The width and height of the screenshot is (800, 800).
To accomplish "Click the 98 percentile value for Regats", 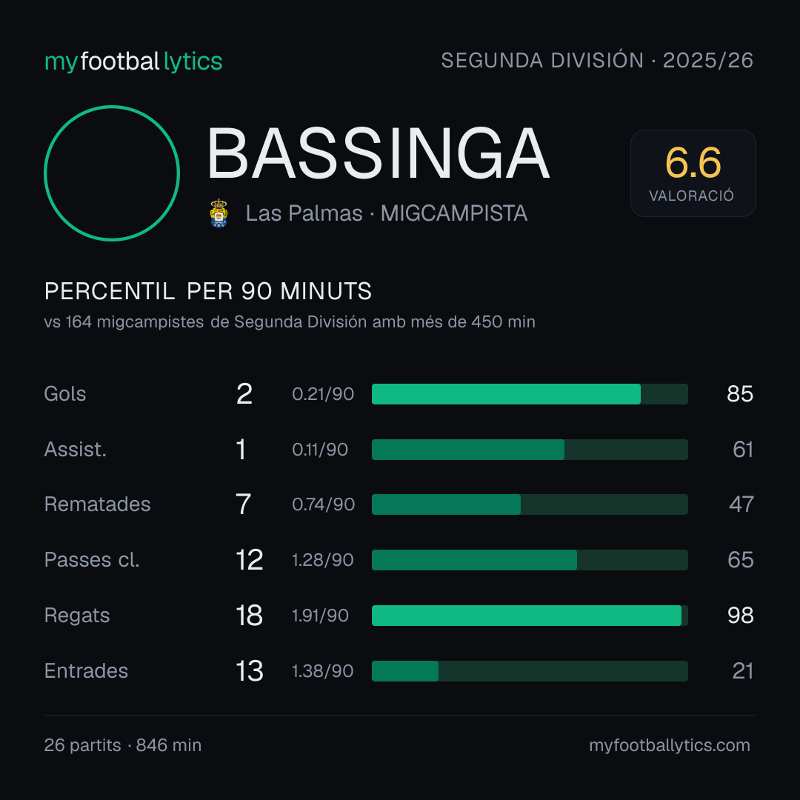I will click(740, 616).
